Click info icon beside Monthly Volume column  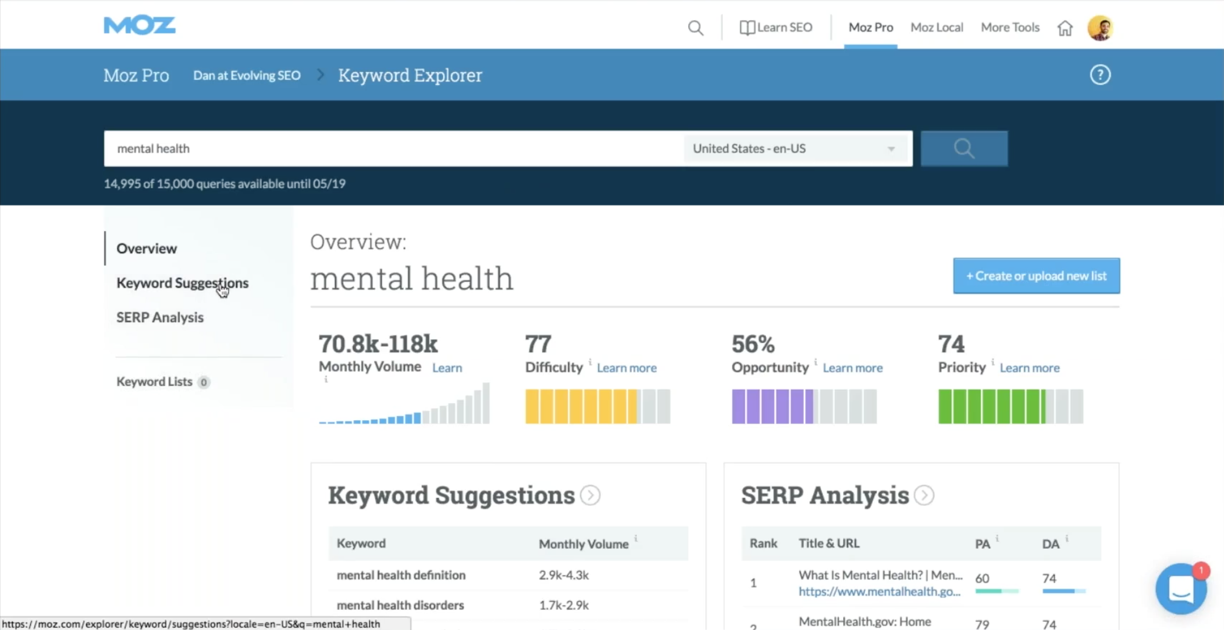[636, 538]
